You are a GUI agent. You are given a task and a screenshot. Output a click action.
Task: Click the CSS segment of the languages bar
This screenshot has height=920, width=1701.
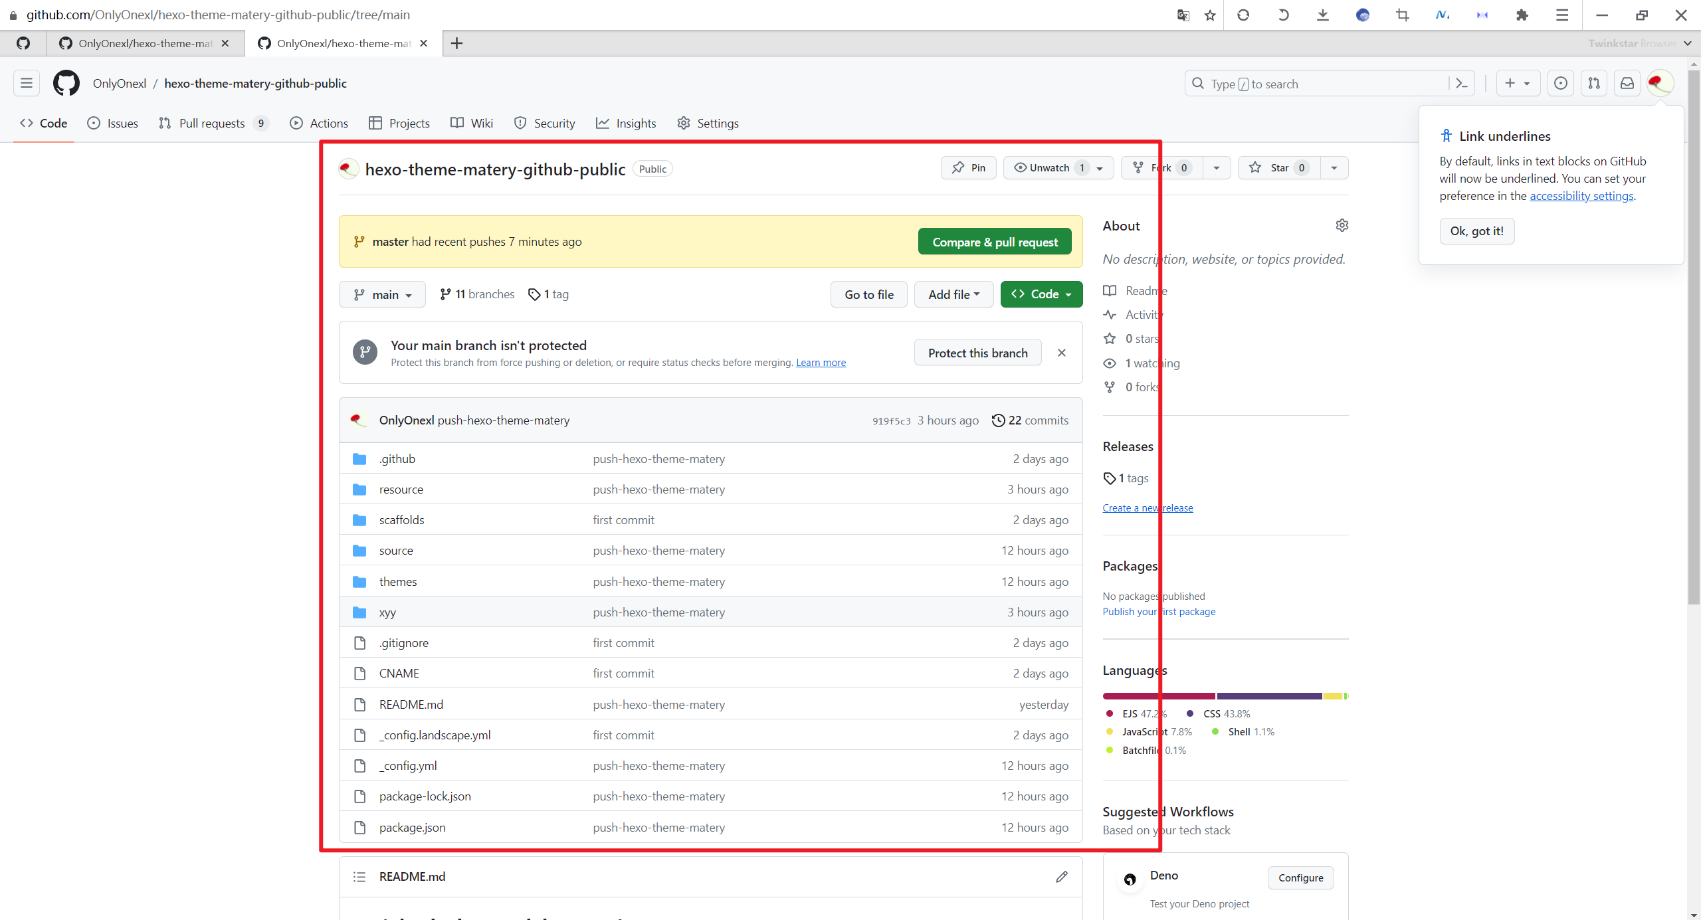point(1269,696)
